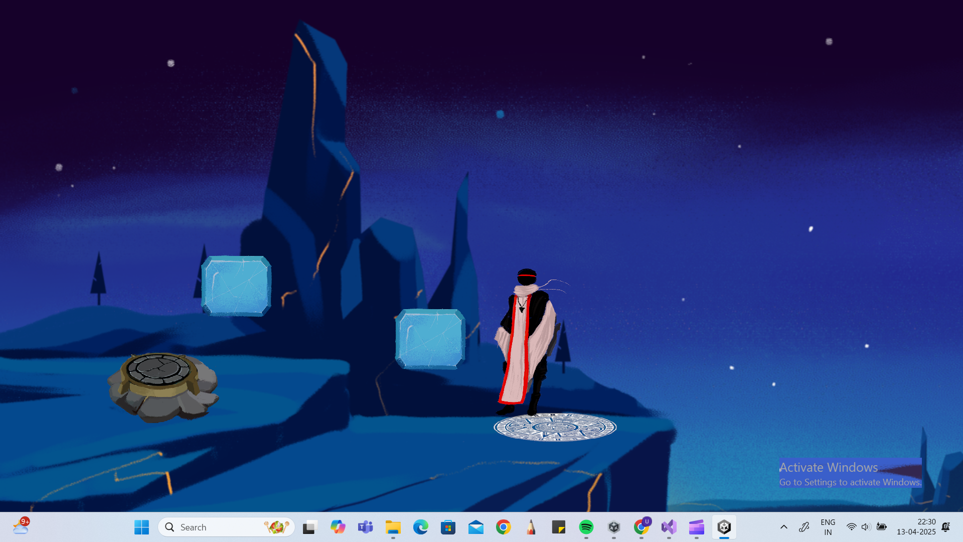Open the notification bell with snooze icon
The height and width of the screenshot is (542, 963).
pos(945,527)
